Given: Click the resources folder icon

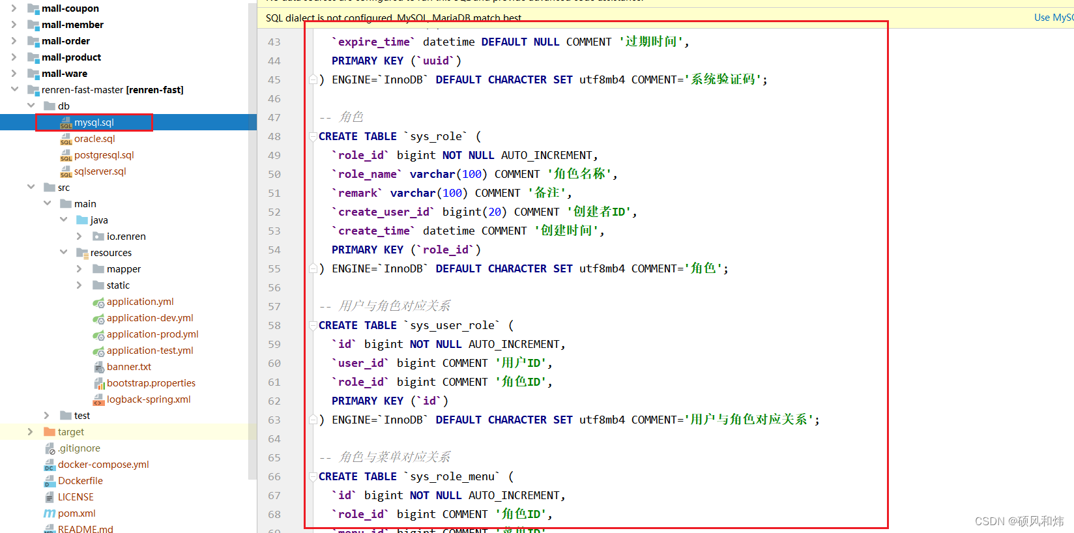Looking at the screenshot, I should pos(82,253).
